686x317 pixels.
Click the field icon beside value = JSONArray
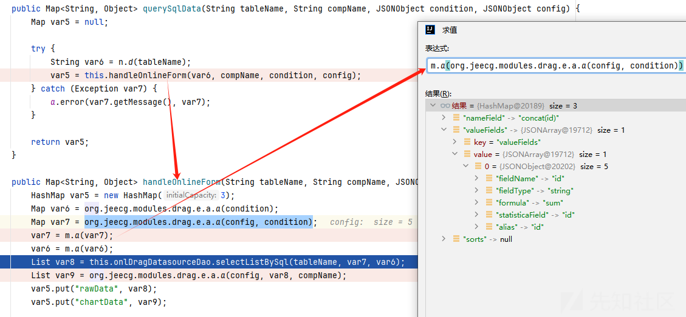467,154
